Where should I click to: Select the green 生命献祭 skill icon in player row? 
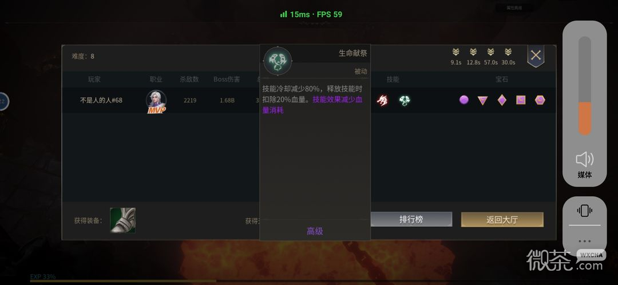click(405, 101)
